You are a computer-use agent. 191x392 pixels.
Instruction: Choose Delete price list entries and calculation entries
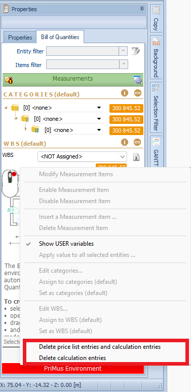click(100, 347)
